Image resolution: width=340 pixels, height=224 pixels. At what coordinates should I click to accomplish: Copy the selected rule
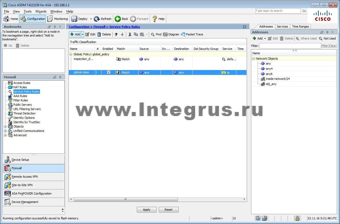point(136,34)
